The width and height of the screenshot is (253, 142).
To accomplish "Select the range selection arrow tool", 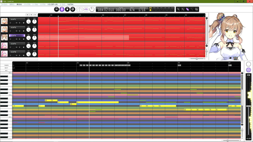I will tap(183, 9).
